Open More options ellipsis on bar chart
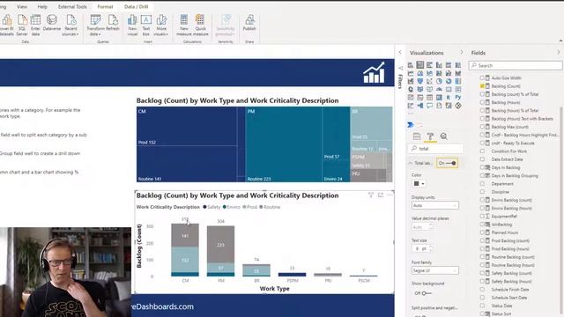The image size is (564, 317). click(390, 195)
